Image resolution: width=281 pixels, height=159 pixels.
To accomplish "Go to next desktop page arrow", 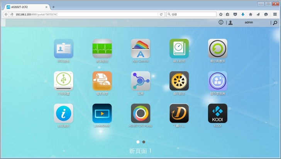I will coord(274,83).
